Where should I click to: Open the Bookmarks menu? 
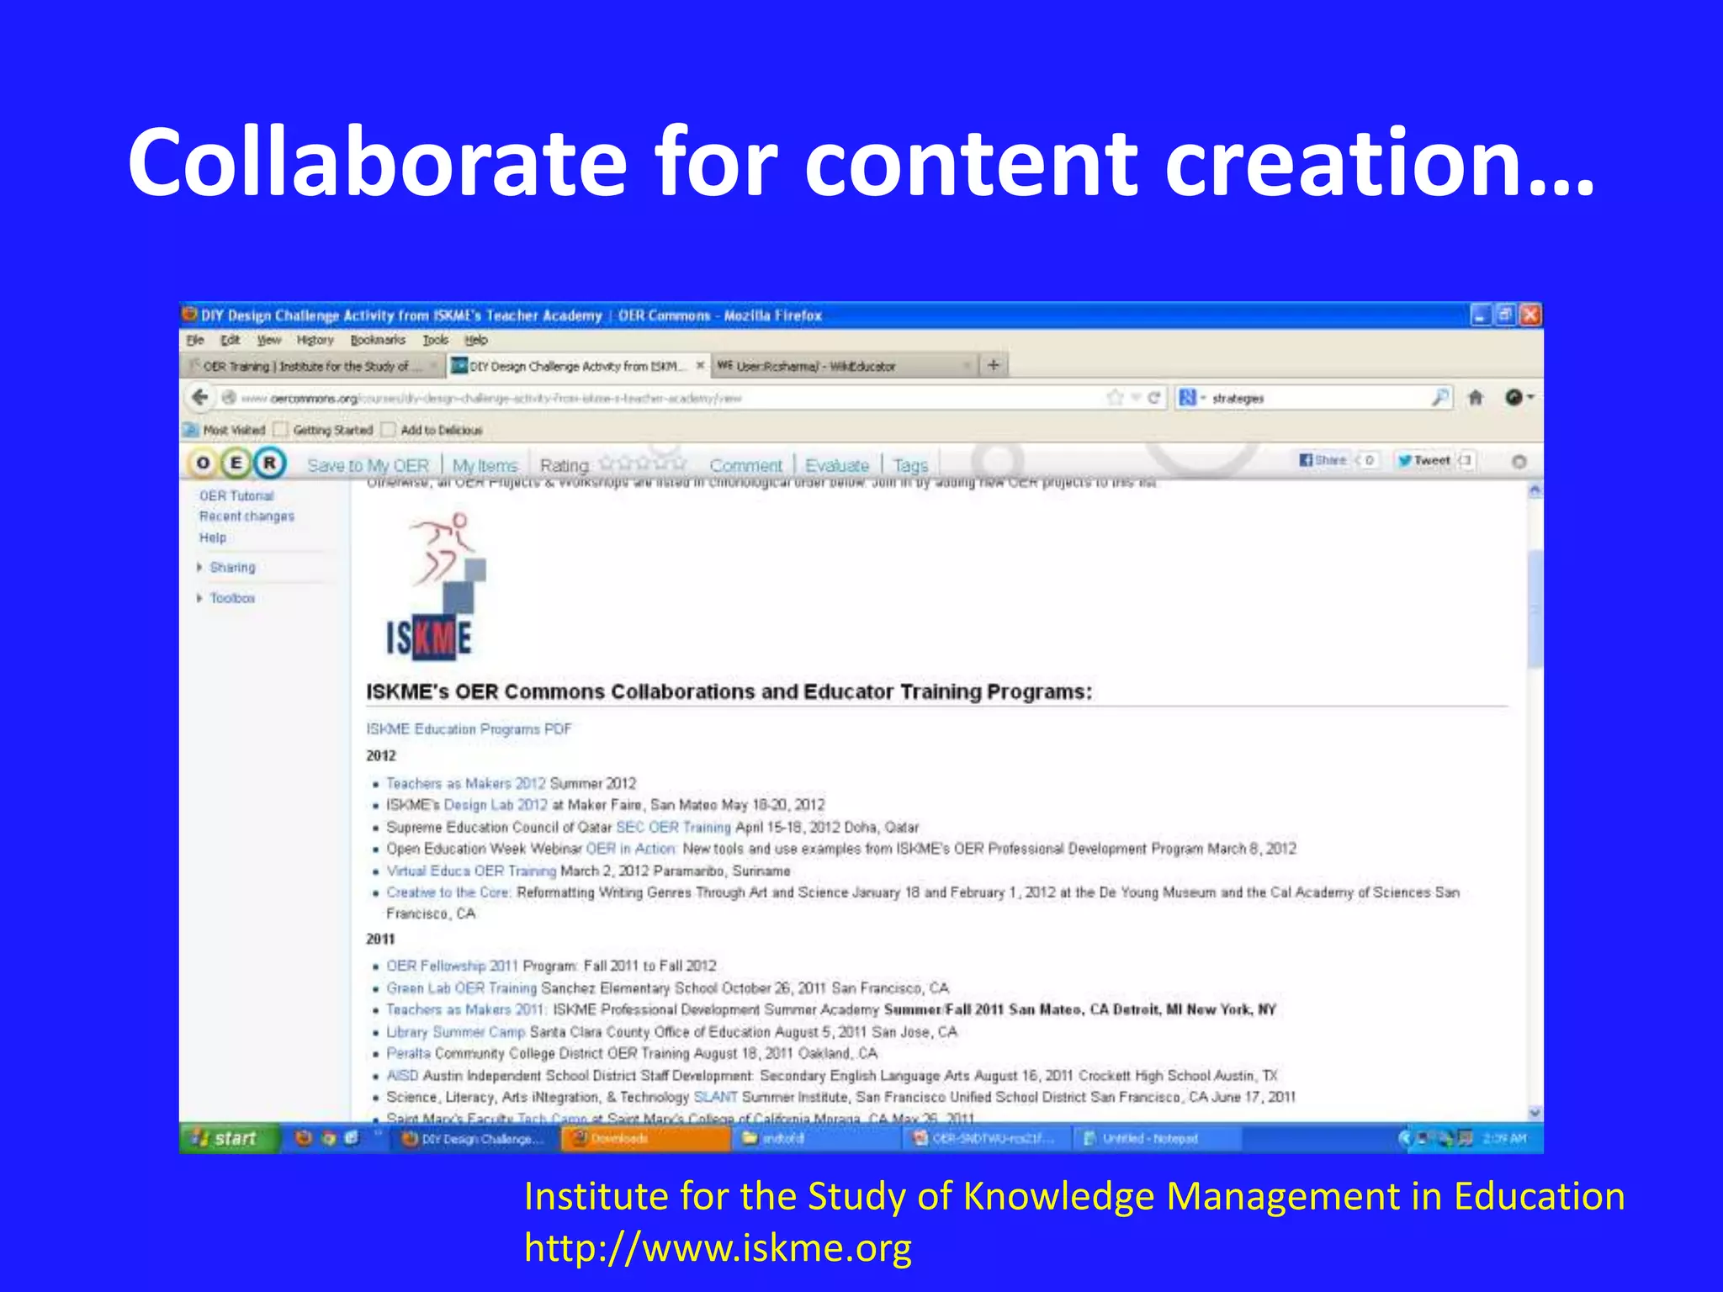pyautogui.click(x=378, y=340)
